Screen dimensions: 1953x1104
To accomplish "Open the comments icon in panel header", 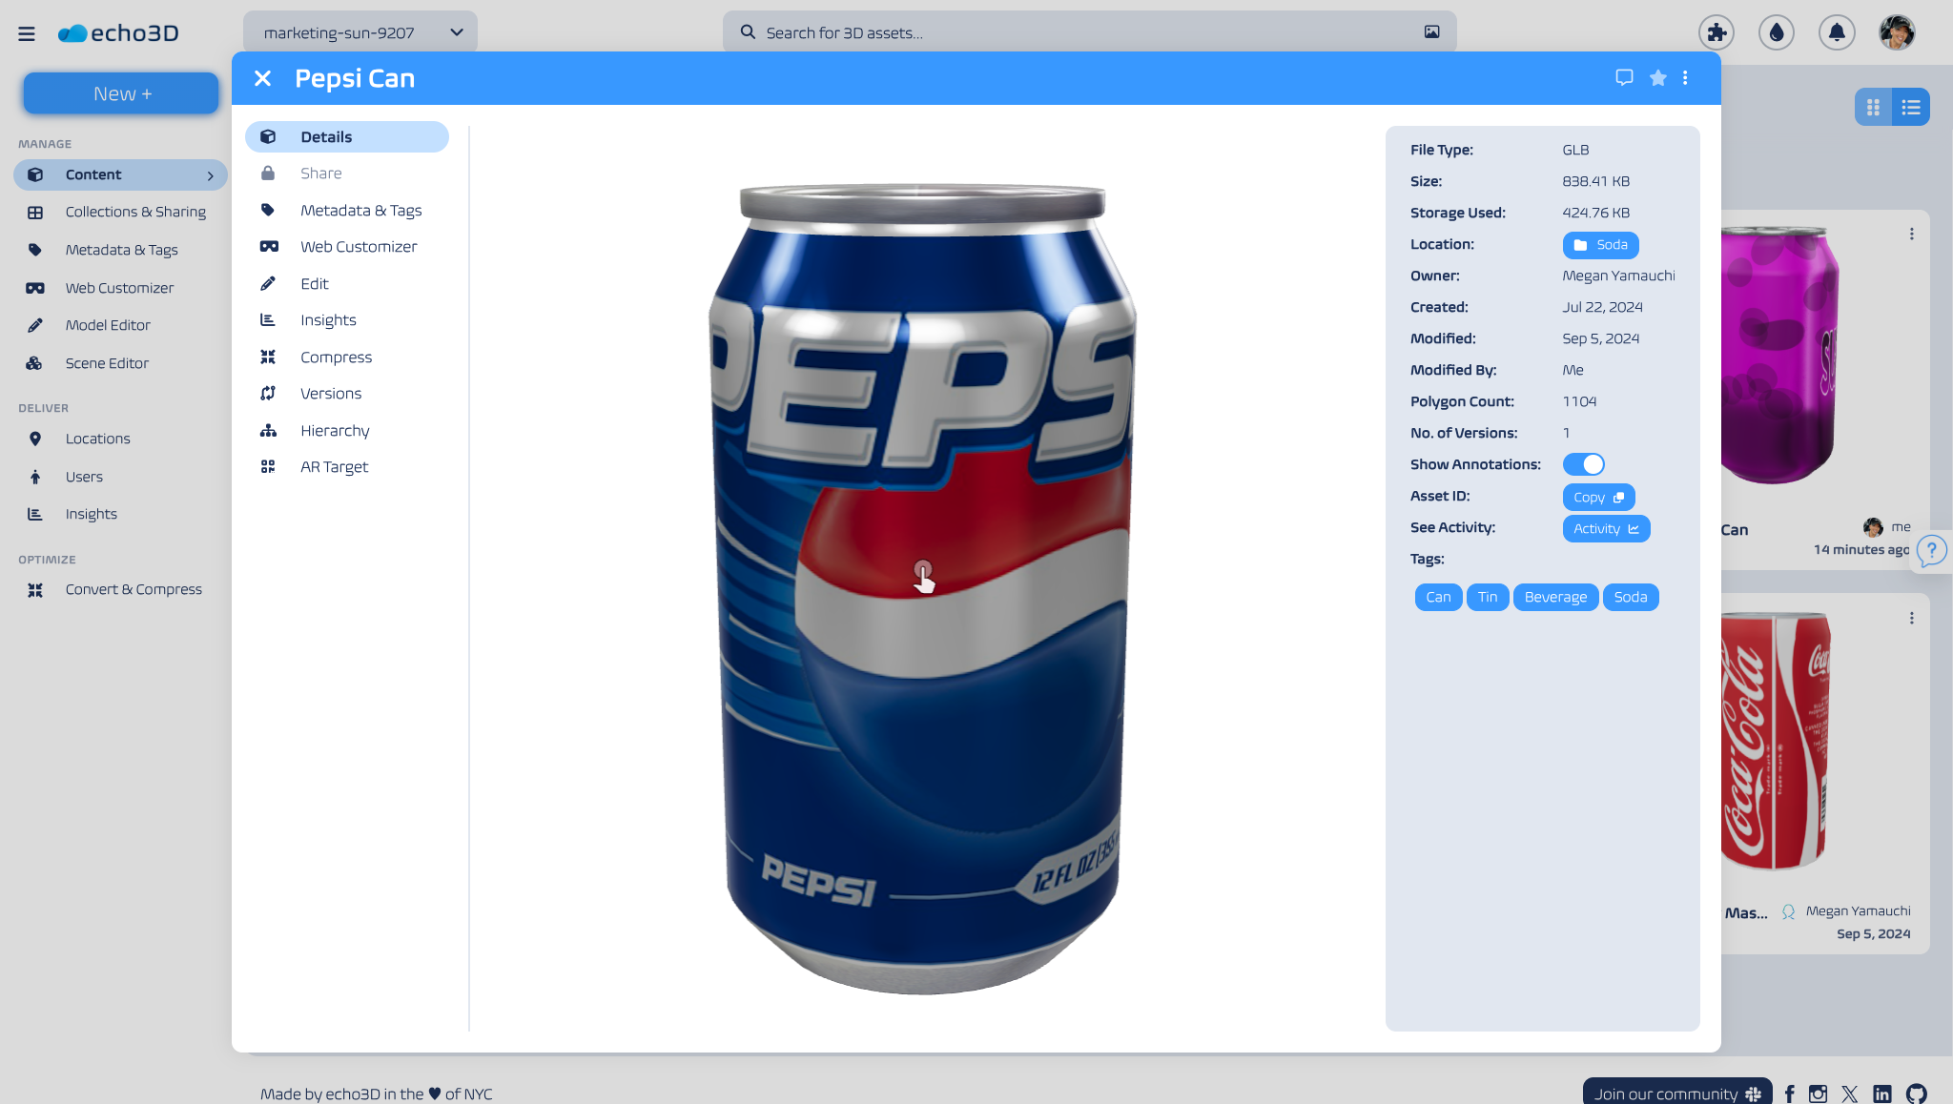I will click(1624, 78).
